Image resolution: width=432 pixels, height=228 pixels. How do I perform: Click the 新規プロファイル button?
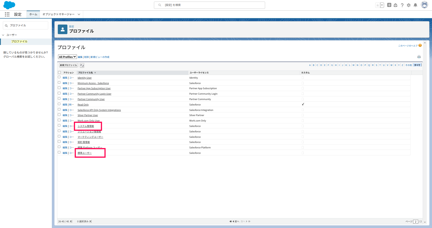coord(68,65)
